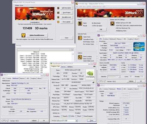The height and width of the screenshot is (124, 147).
Task: Click the Save Project disk icon
Action: coord(58,13)
